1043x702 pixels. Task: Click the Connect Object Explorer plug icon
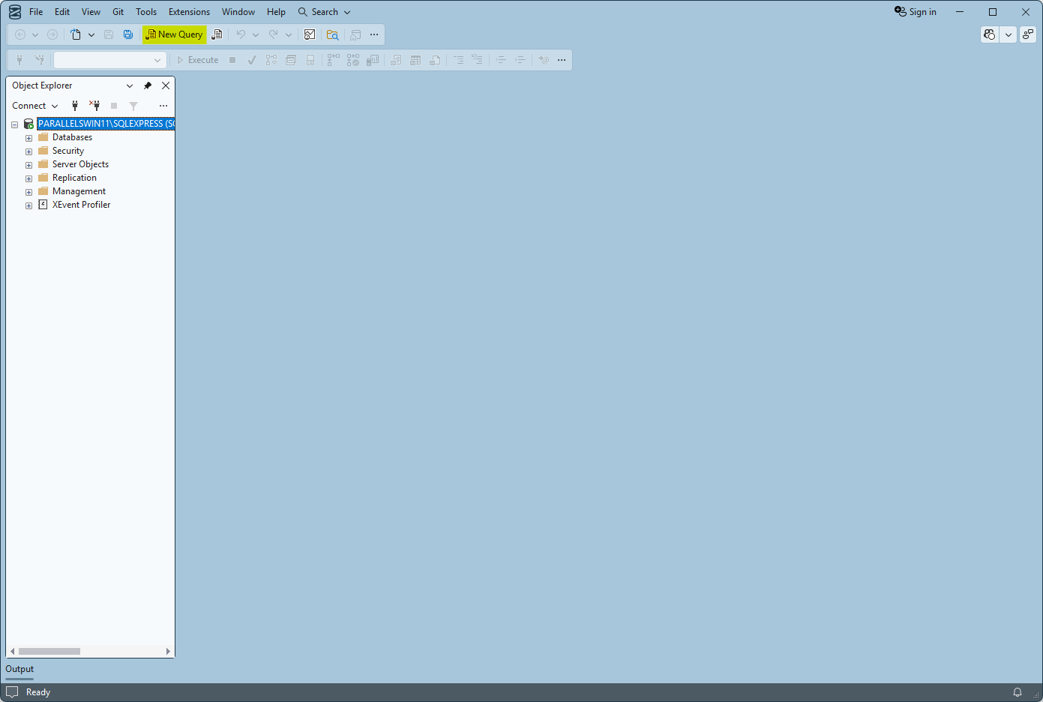[x=75, y=106]
